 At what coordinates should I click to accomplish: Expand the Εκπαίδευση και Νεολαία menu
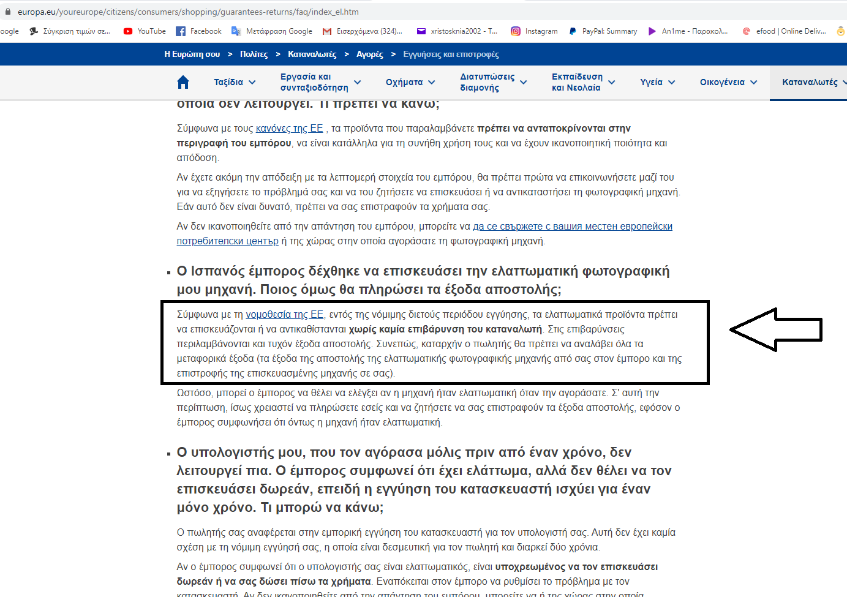(583, 82)
